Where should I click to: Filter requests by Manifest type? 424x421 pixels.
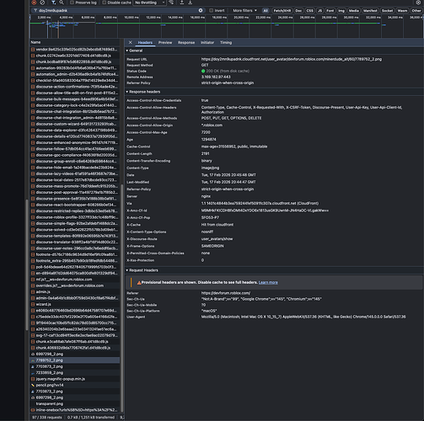(370, 10)
